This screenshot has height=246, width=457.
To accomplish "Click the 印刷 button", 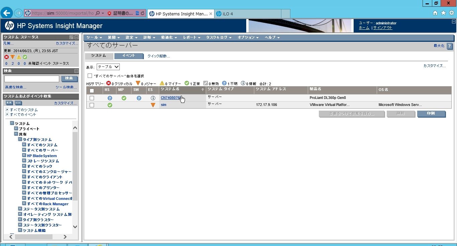I will click(x=431, y=114).
